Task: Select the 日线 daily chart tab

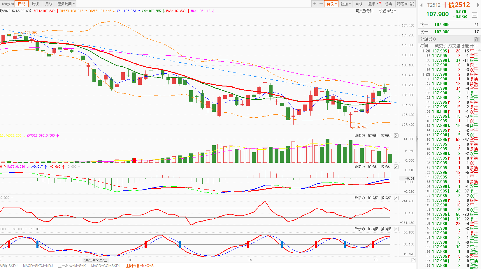Action: pos(22,4)
